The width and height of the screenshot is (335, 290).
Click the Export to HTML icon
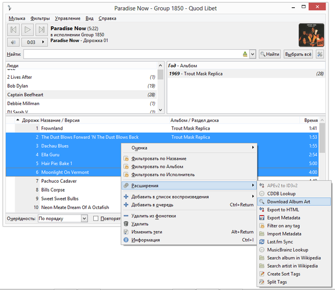coord(262,210)
